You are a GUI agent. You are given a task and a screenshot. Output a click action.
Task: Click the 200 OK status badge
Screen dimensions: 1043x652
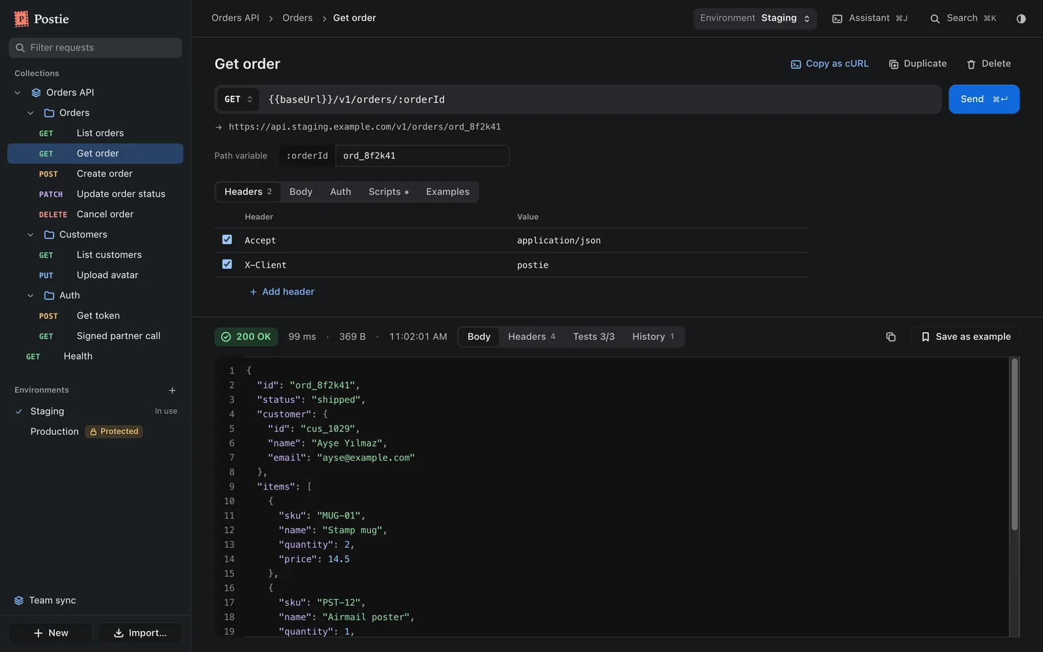coord(246,336)
